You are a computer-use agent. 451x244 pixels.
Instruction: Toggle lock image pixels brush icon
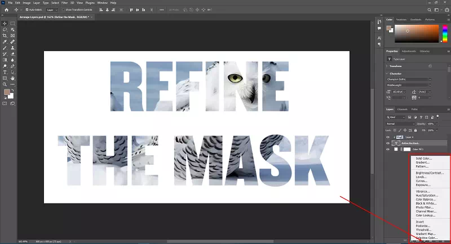pos(400,130)
